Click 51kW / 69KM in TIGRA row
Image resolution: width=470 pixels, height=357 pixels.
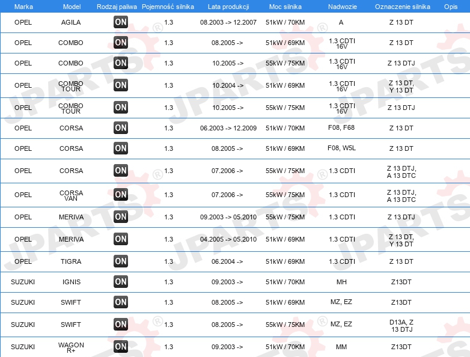coord(285,261)
